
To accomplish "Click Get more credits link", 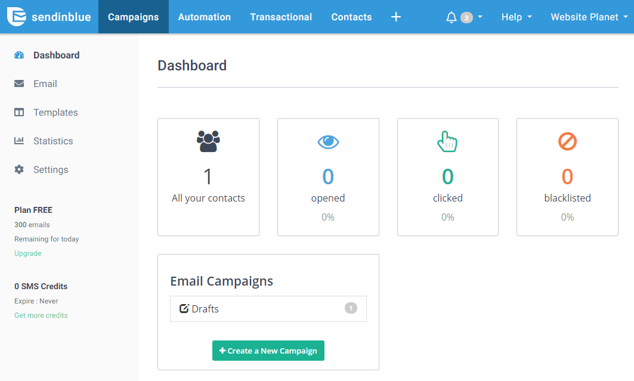I will click(41, 315).
